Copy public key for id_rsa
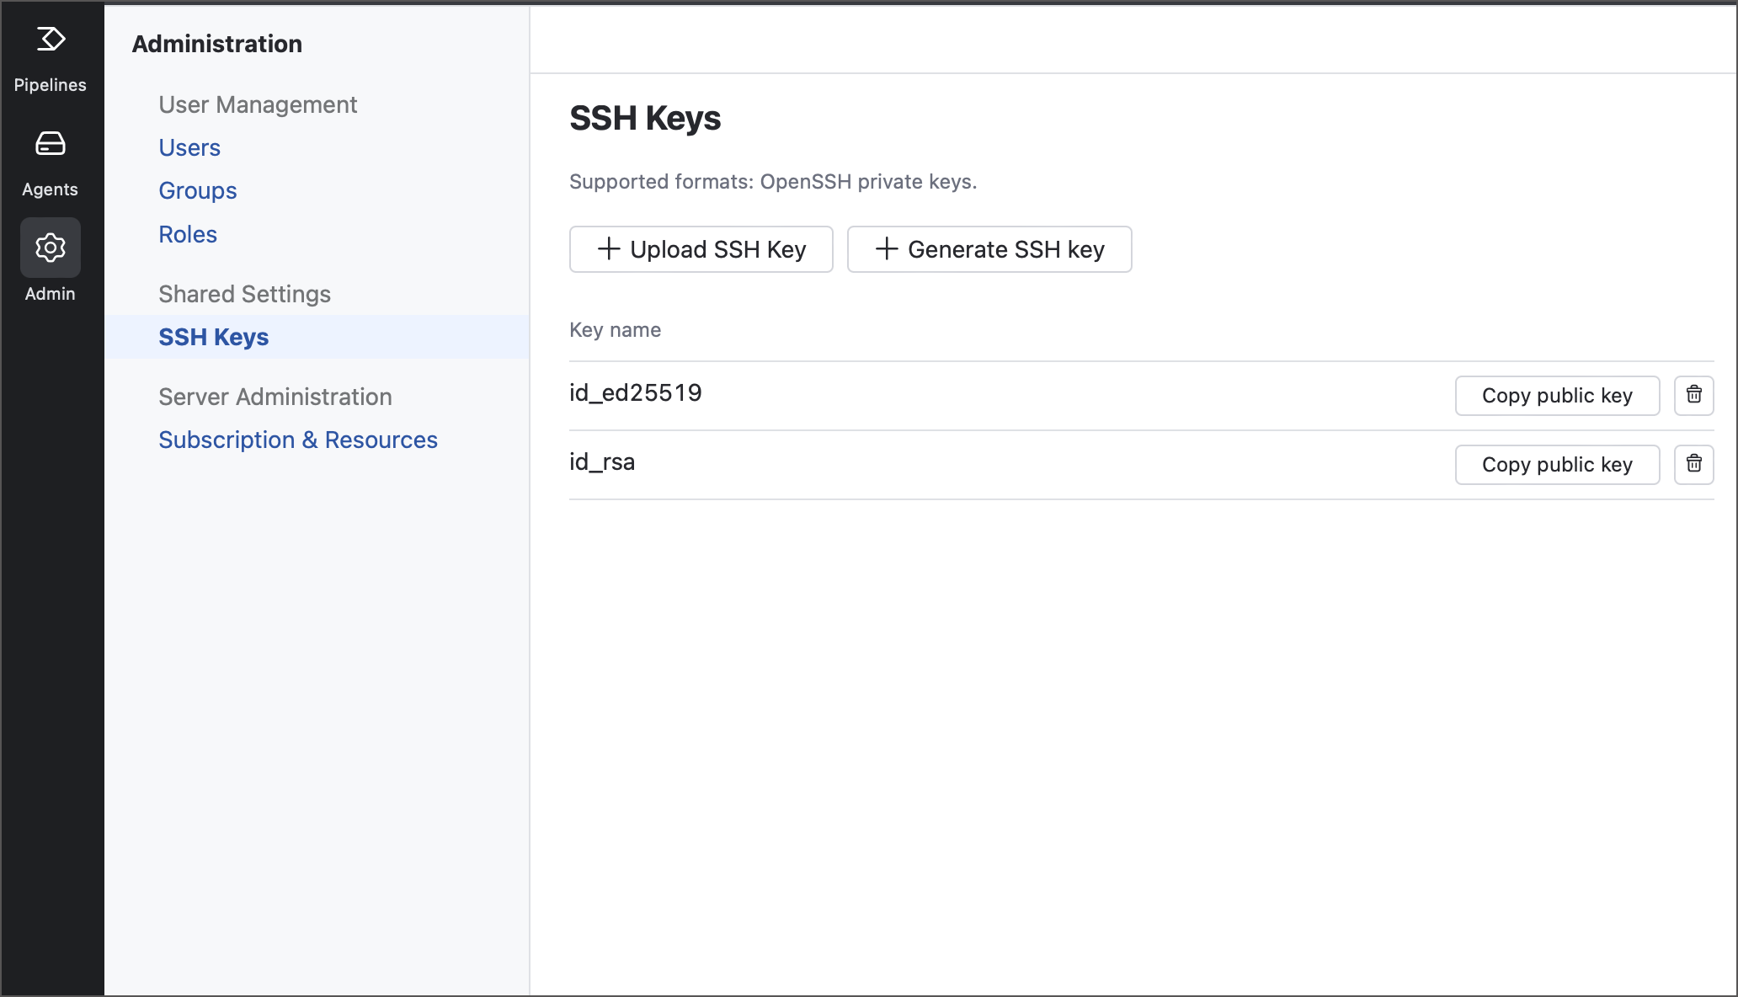1738x997 pixels. 1556,464
